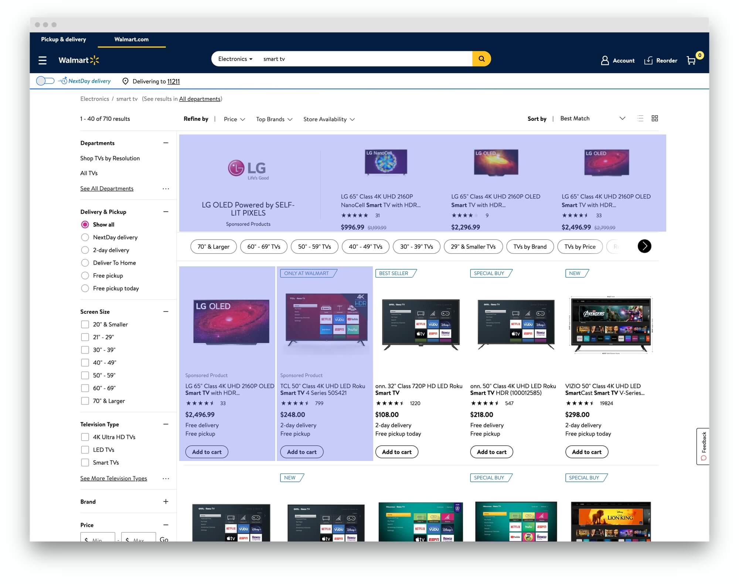This screenshot has height=584, width=739.
Task: Click the three dots beside See More Television Types
Action: click(166, 479)
